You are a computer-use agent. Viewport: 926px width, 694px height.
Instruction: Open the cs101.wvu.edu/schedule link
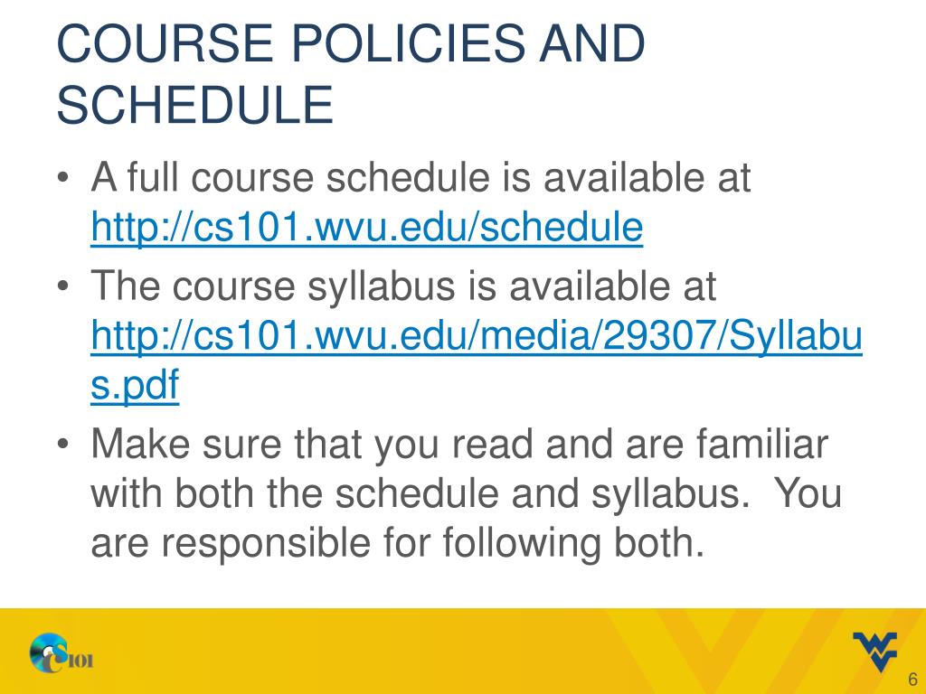click(x=367, y=227)
